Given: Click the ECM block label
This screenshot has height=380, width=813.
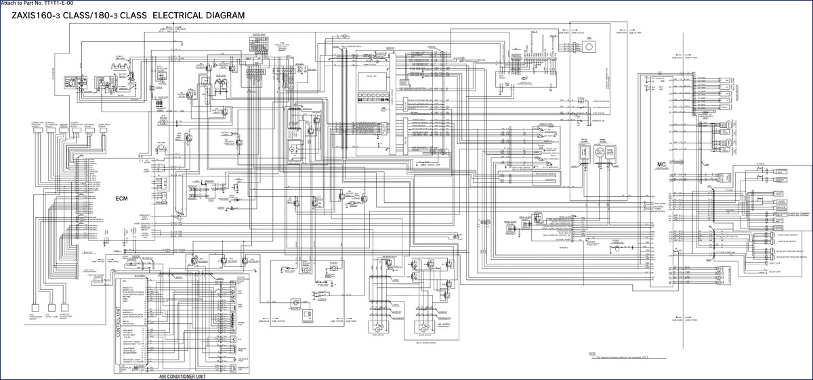Looking at the screenshot, I should pos(122,198).
